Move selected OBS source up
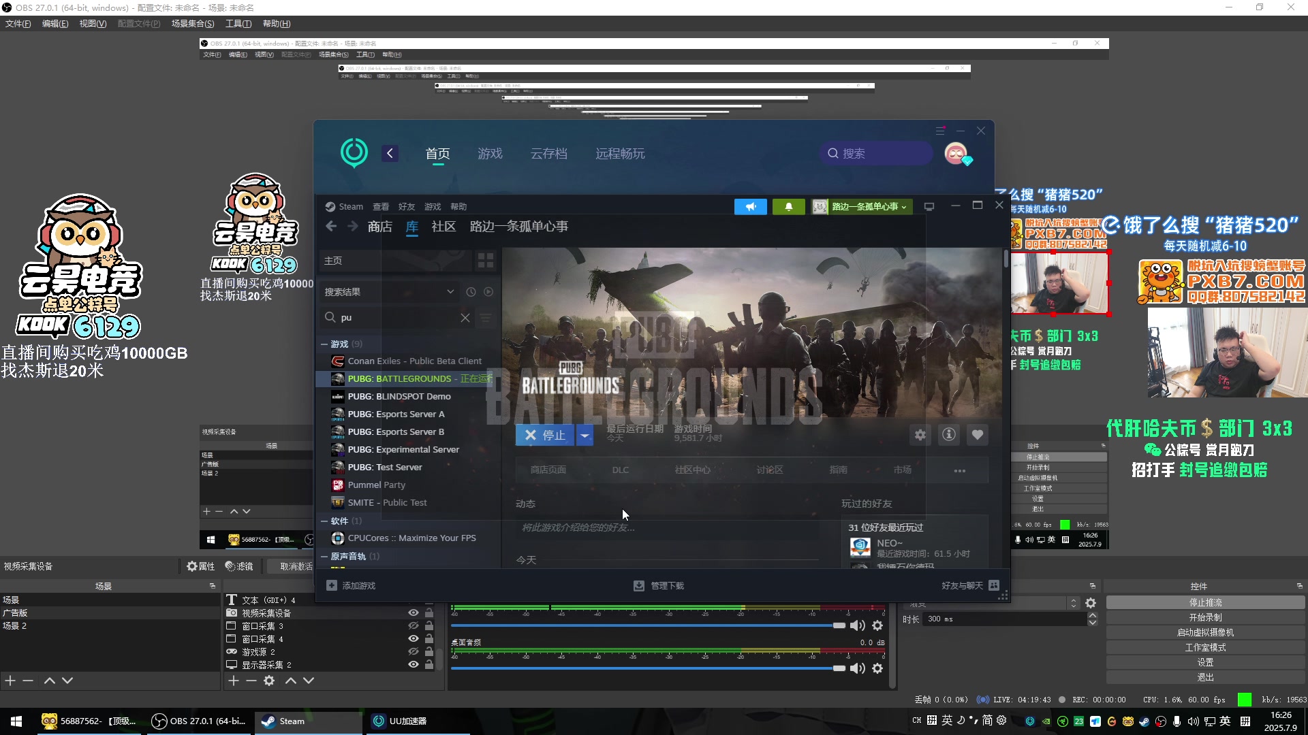Screen dimensions: 1308x735 point(291,681)
